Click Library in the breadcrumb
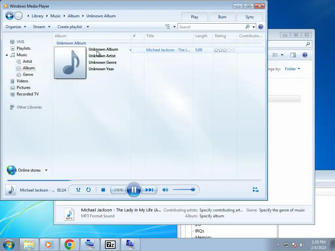The image size is (335, 251). 37,16
